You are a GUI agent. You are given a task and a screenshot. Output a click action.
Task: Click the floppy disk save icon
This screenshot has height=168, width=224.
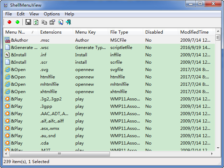coord(28,22)
